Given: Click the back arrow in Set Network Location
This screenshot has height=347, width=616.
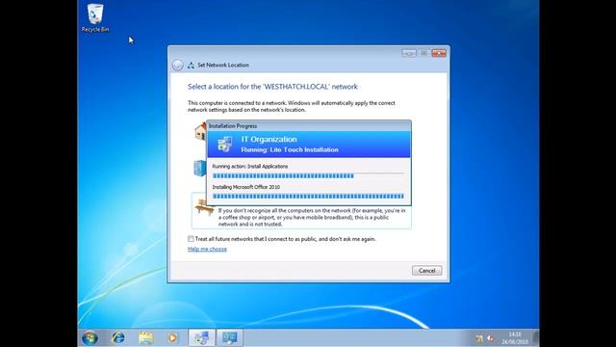Looking at the screenshot, I should tap(177, 66).
